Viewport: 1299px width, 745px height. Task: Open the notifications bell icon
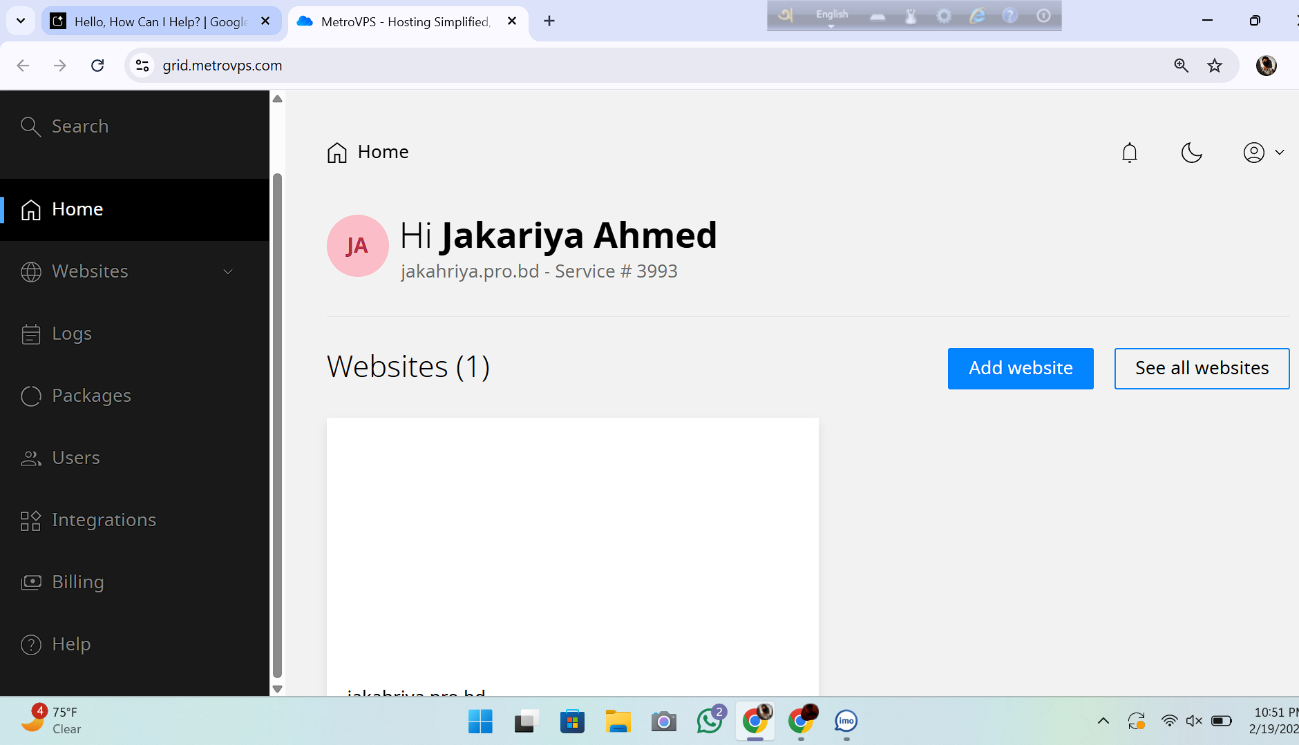1130,152
